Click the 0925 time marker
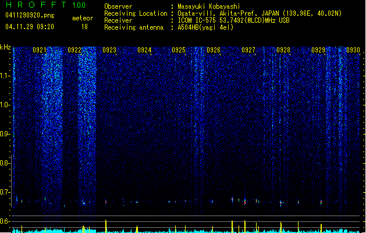This screenshot has width=366, height=233. (x=179, y=50)
